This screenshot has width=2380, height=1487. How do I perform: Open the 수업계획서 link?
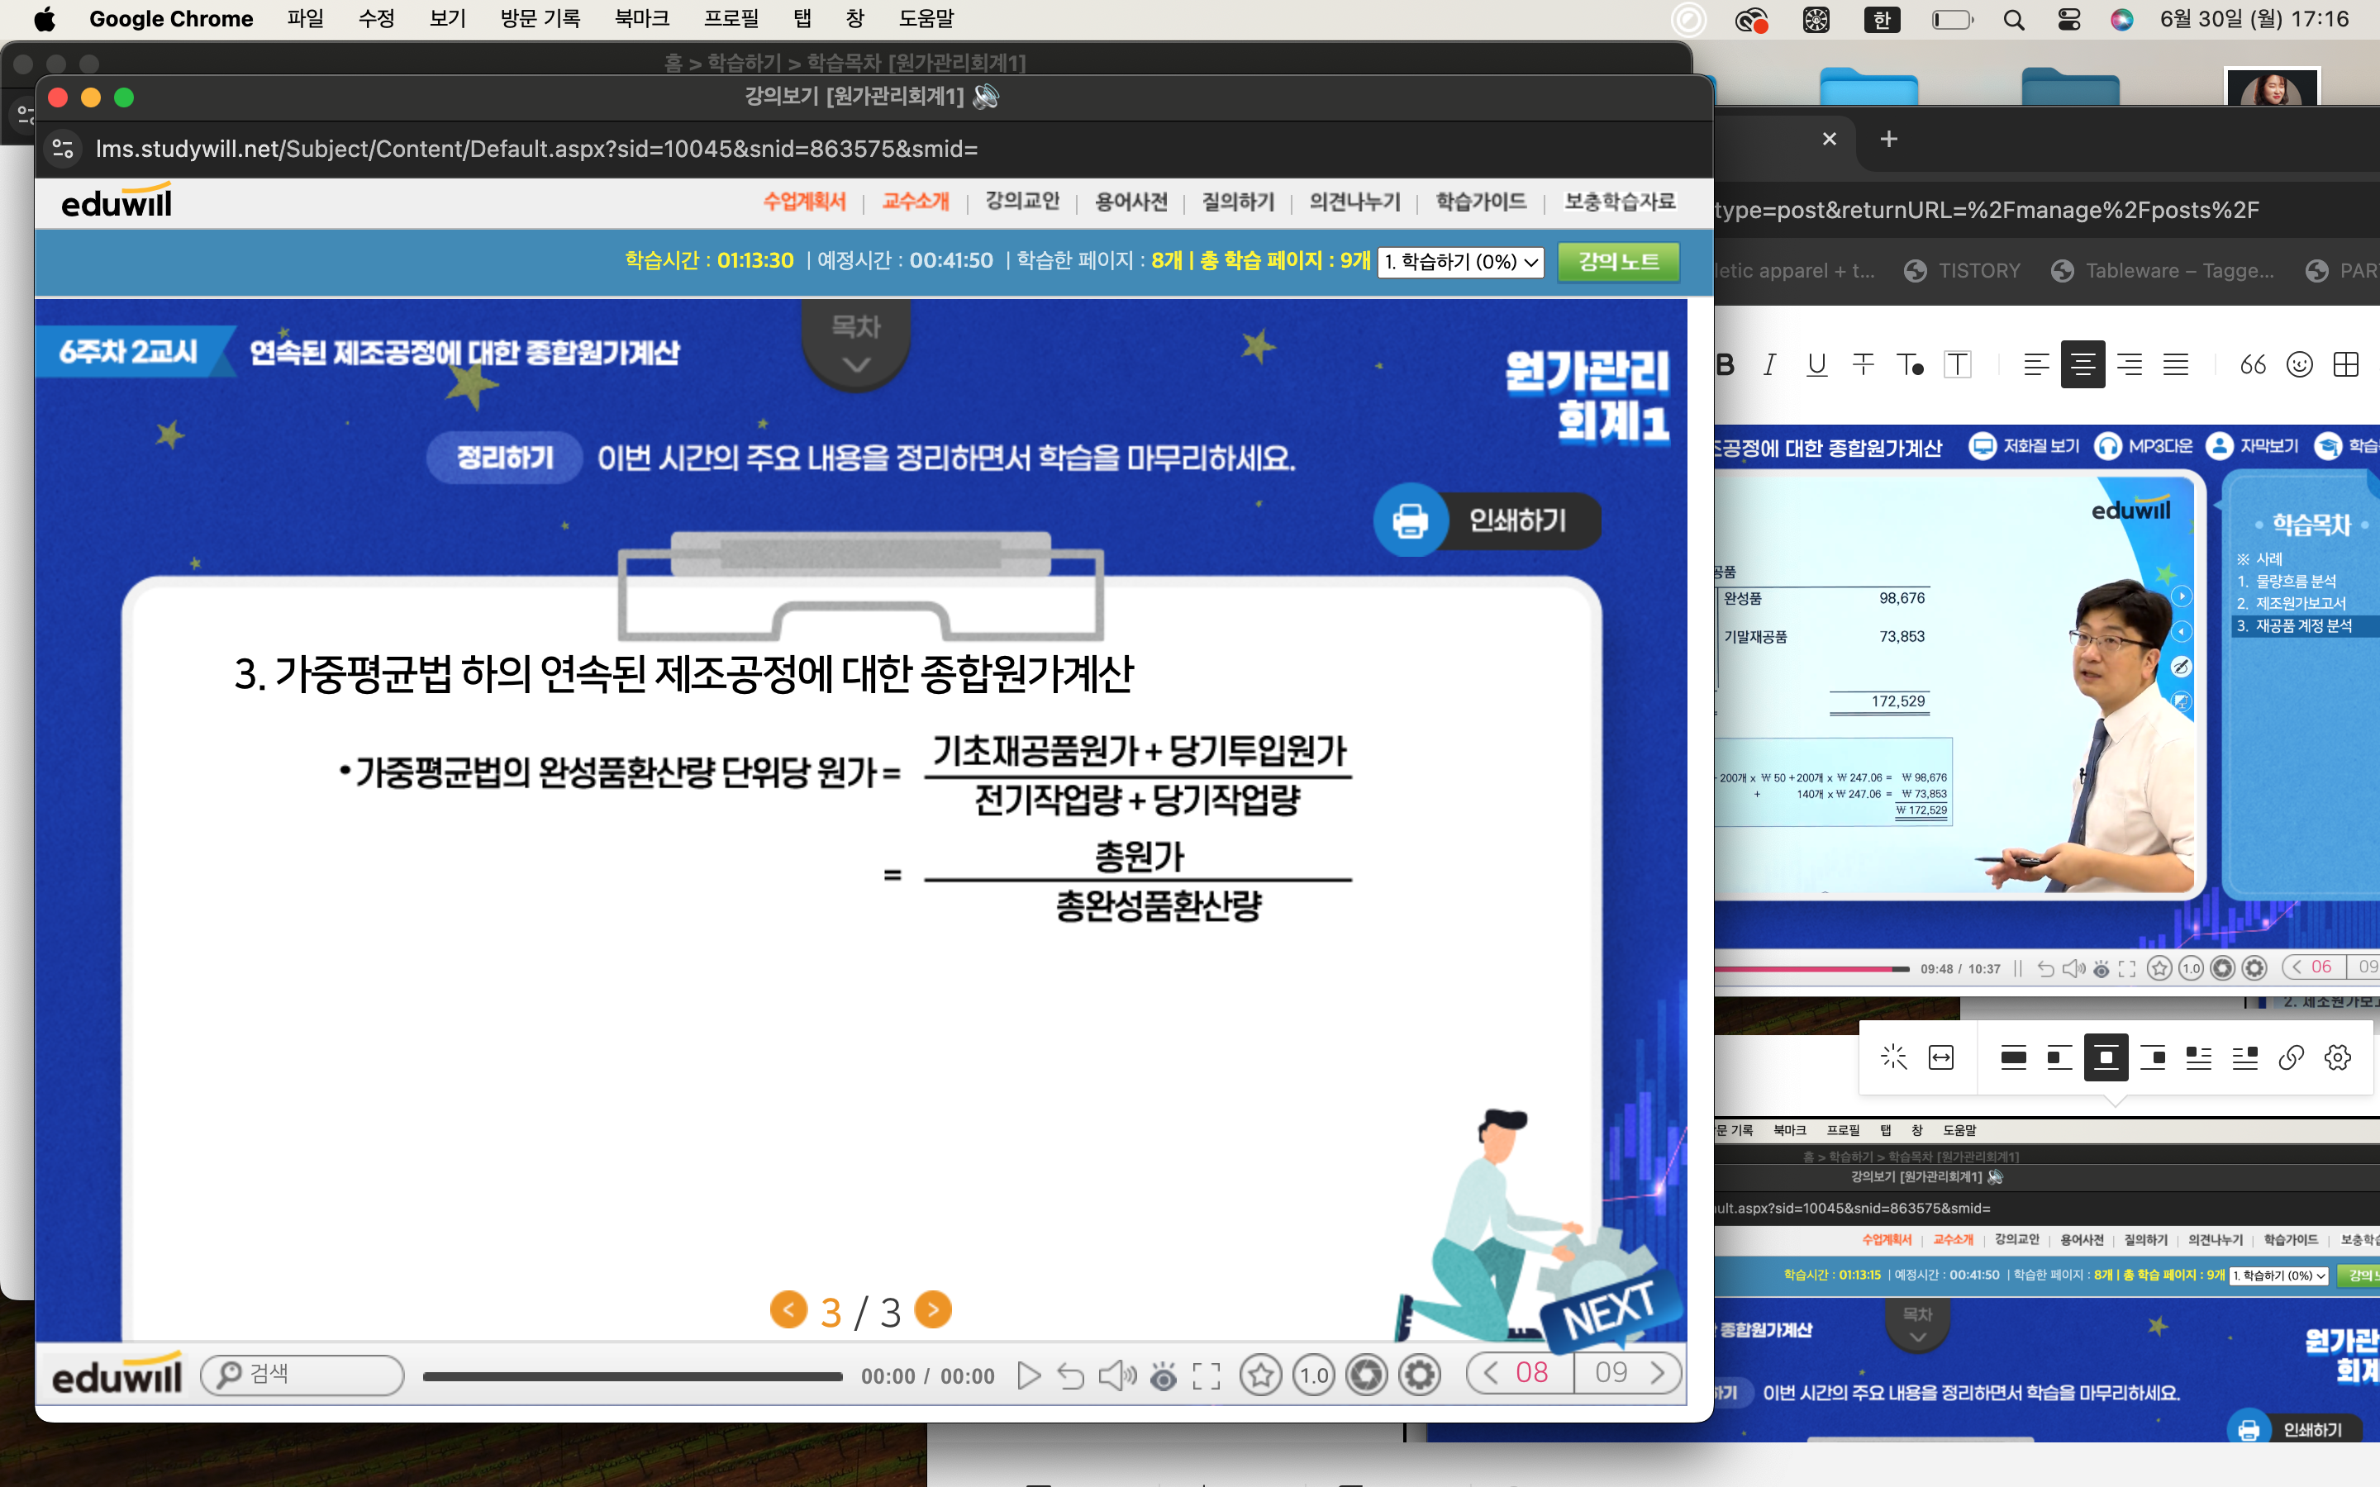click(803, 202)
